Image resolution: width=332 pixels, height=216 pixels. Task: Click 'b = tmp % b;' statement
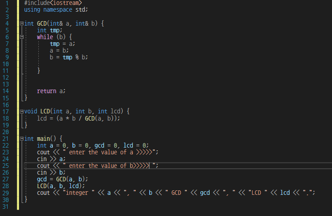[x=69, y=58]
